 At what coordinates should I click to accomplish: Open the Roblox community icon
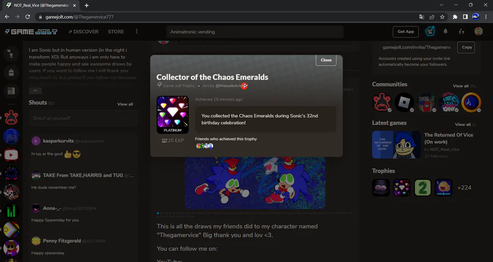[x=404, y=102]
